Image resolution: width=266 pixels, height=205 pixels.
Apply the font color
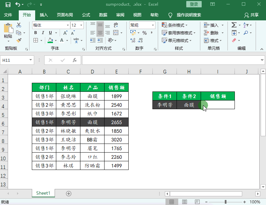[62, 40]
